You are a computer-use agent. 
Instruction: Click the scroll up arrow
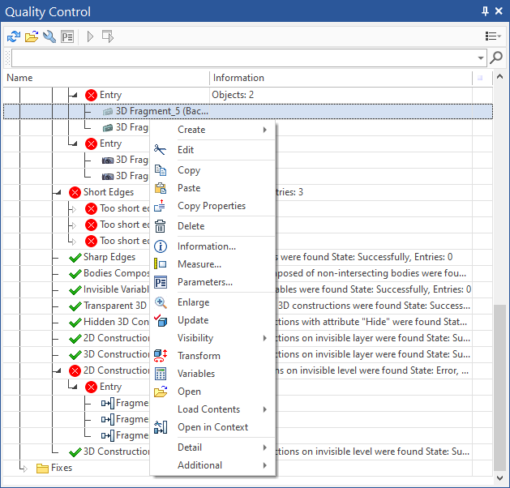click(499, 77)
